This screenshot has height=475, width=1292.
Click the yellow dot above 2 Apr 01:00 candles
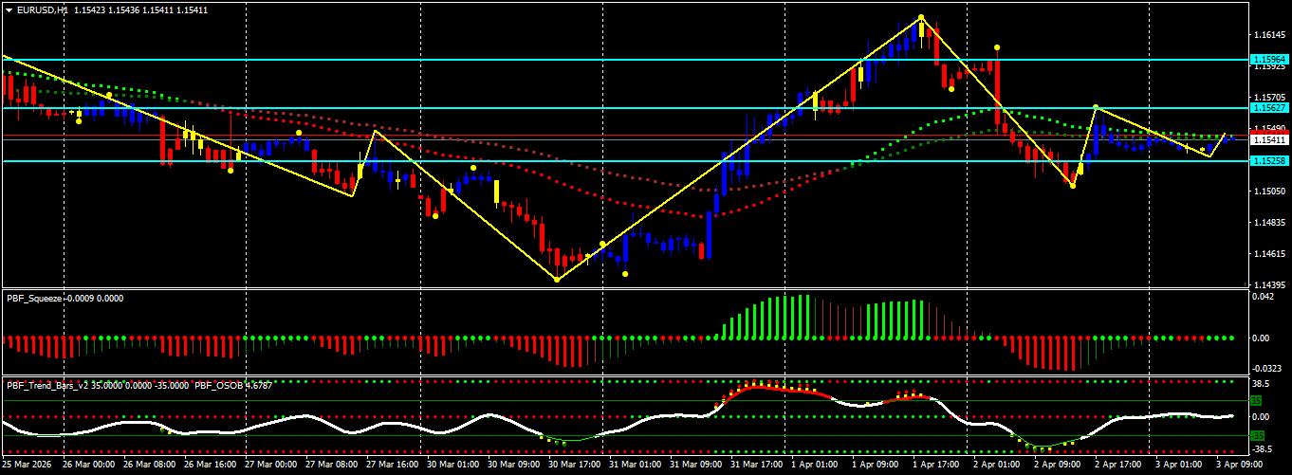997,46
